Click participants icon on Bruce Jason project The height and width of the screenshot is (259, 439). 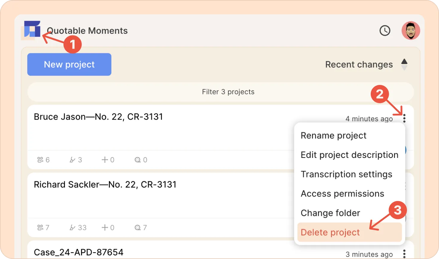coord(40,160)
